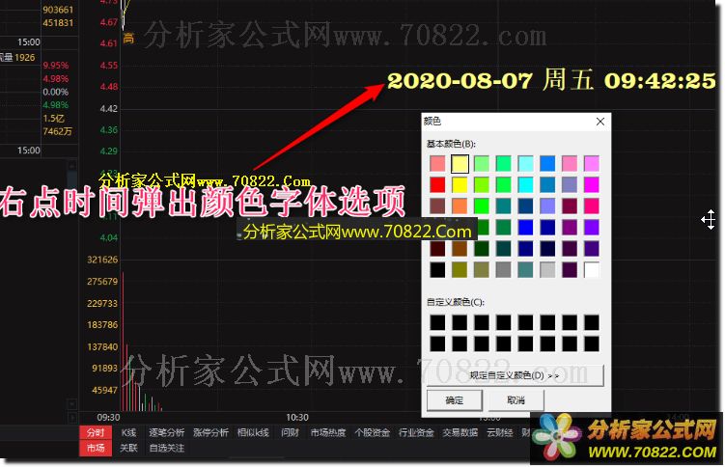
Task: Open the 个股资金 tab
Action: (x=373, y=433)
